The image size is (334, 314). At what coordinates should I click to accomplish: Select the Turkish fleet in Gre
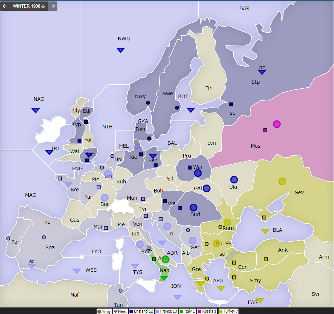click(200, 283)
